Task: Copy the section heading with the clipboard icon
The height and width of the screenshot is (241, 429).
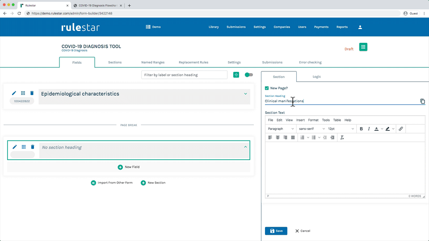Action: coord(422,101)
